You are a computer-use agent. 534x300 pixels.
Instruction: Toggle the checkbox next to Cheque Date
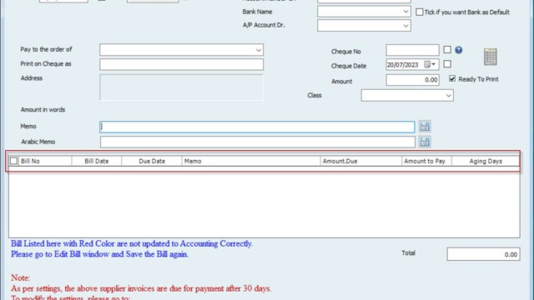click(x=447, y=64)
